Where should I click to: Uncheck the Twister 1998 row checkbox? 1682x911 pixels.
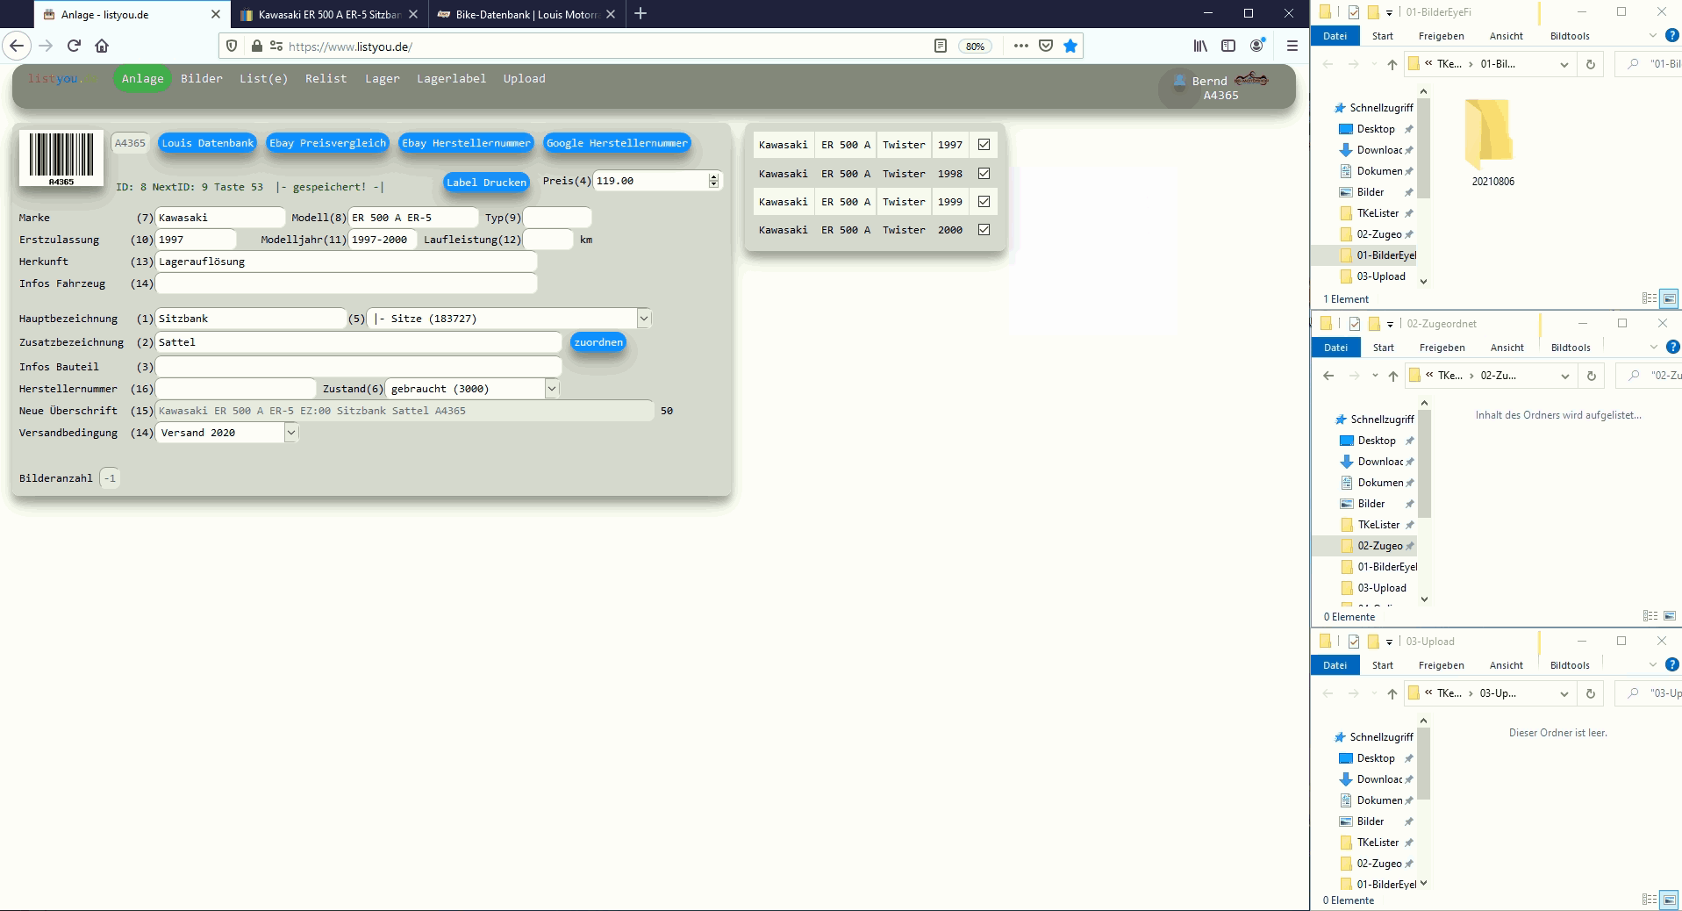(984, 174)
